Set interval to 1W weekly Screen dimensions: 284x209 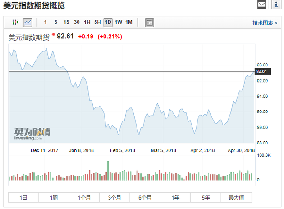[118, 22]
